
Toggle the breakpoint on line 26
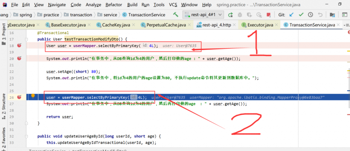(x=19, y=97)
